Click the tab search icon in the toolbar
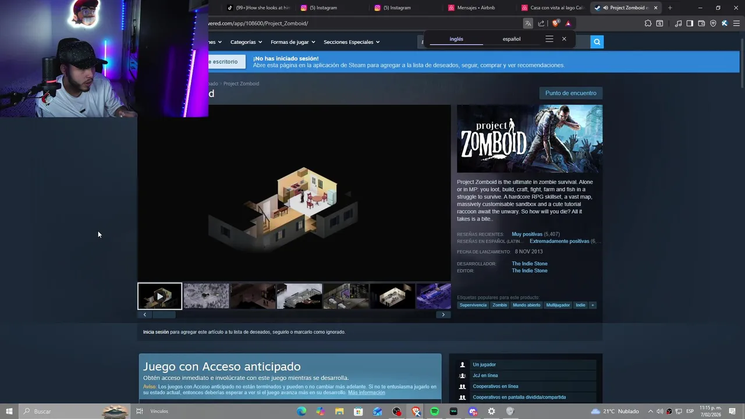Image resolution: width=745 pixels, height=419 pixels. coord(659,23)
